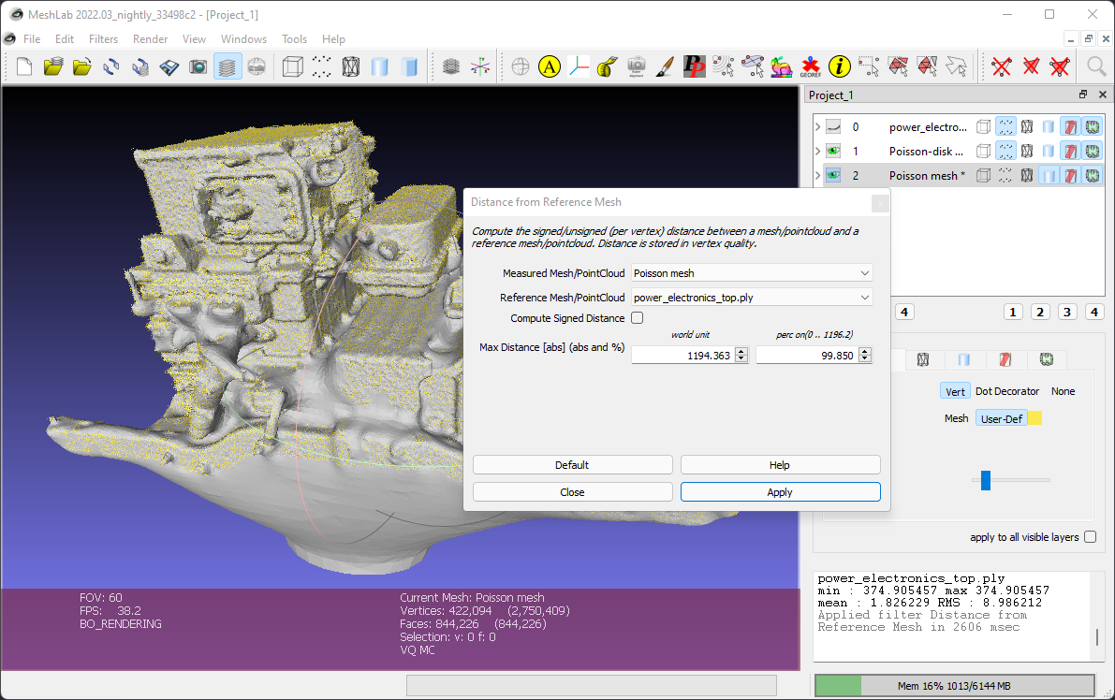
Task: Click the blue point size slider handle
Action: tap(986, 480)
